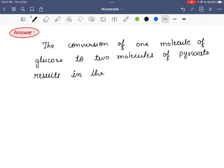Select the Image insert tool

pos(103,19)
